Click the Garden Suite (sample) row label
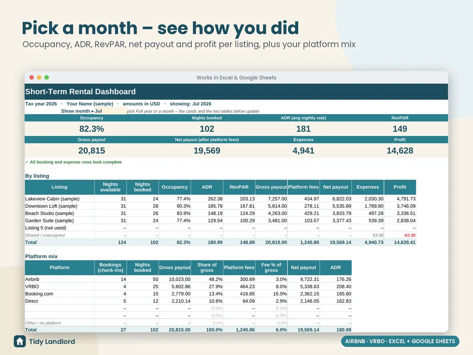This screenshot has width=473, height=355. [50, 220]
